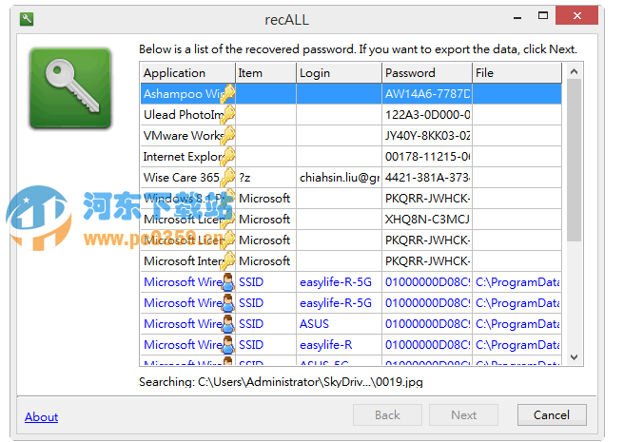Image resolution: width=624 pixels, height=442 pixels.
Task: Click the Microsoft Inter application cell
Action: [187, 261]
